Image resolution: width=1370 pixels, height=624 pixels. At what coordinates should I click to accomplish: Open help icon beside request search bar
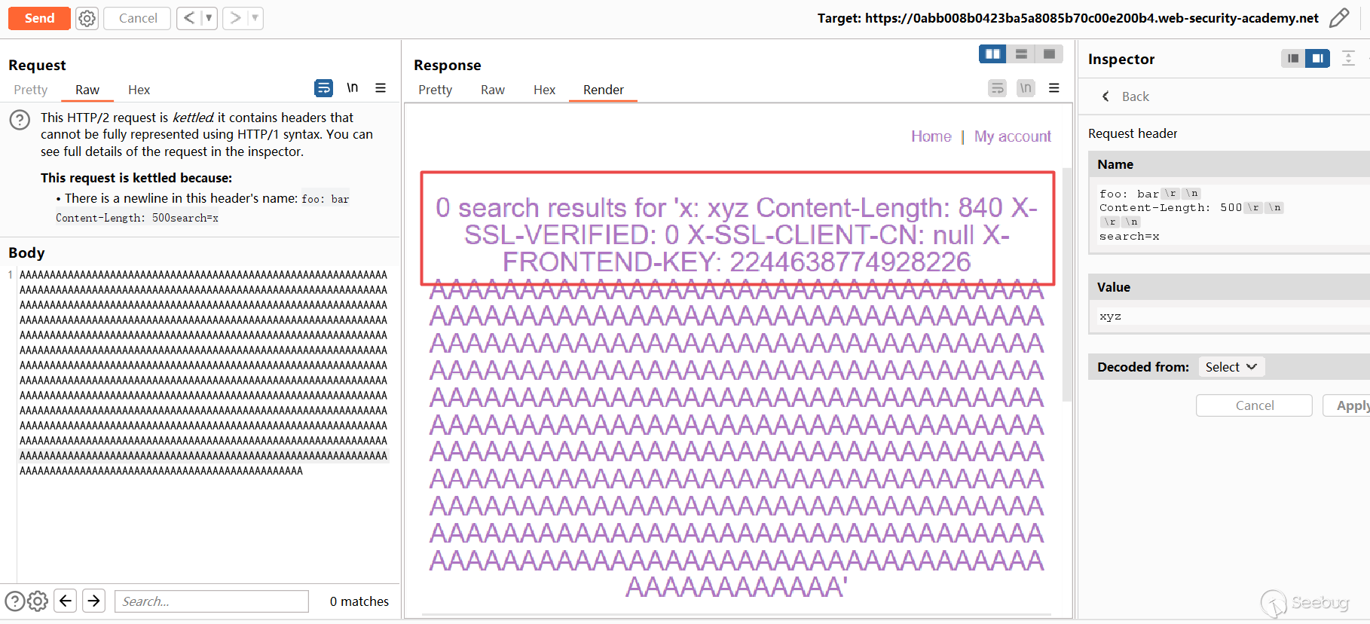[x=14, y=601]
